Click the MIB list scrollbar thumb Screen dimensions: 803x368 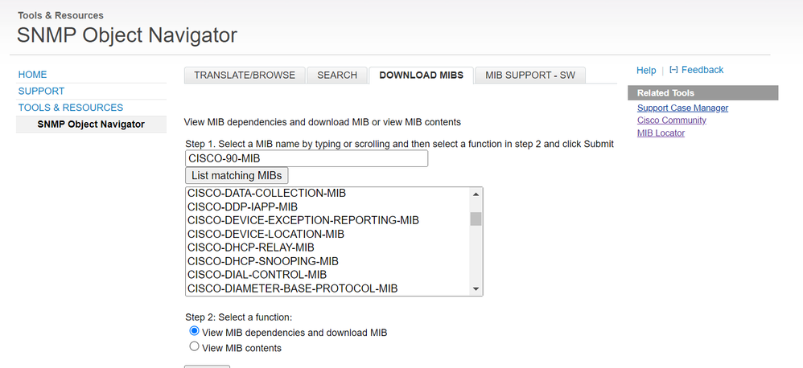click(x=476, y=219)
